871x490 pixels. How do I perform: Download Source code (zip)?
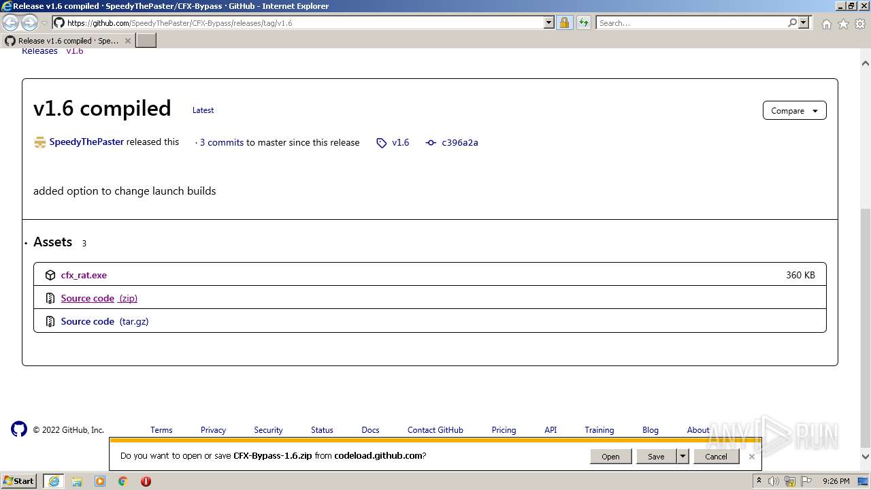click(x=99, y=299)
